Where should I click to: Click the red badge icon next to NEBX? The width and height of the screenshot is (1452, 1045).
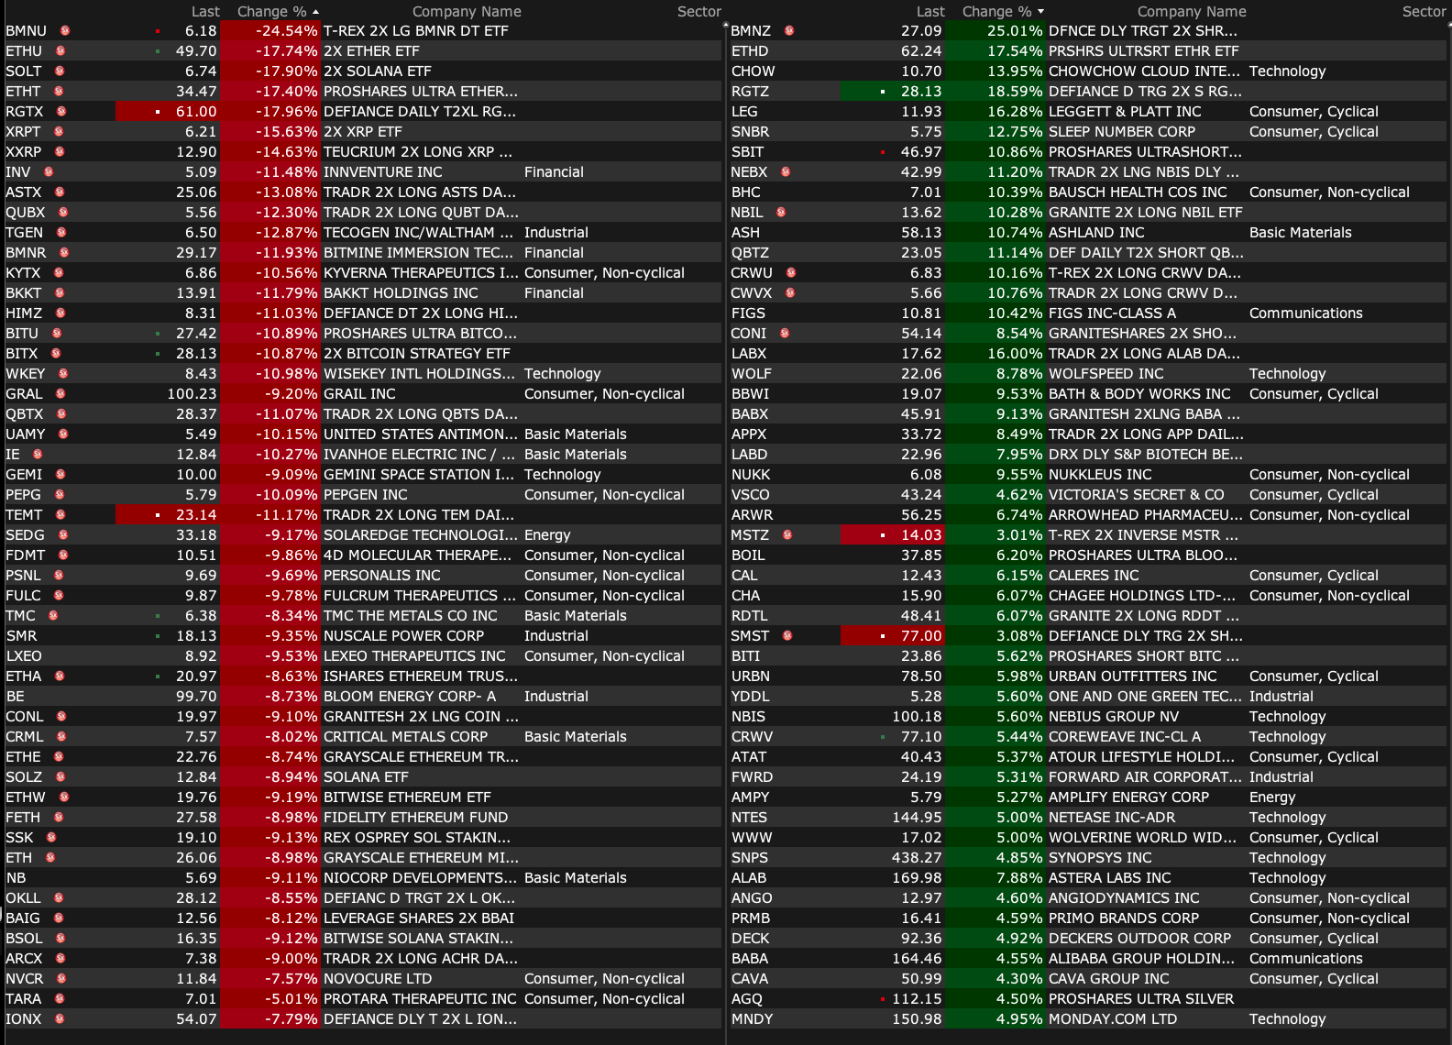[786, 172]
